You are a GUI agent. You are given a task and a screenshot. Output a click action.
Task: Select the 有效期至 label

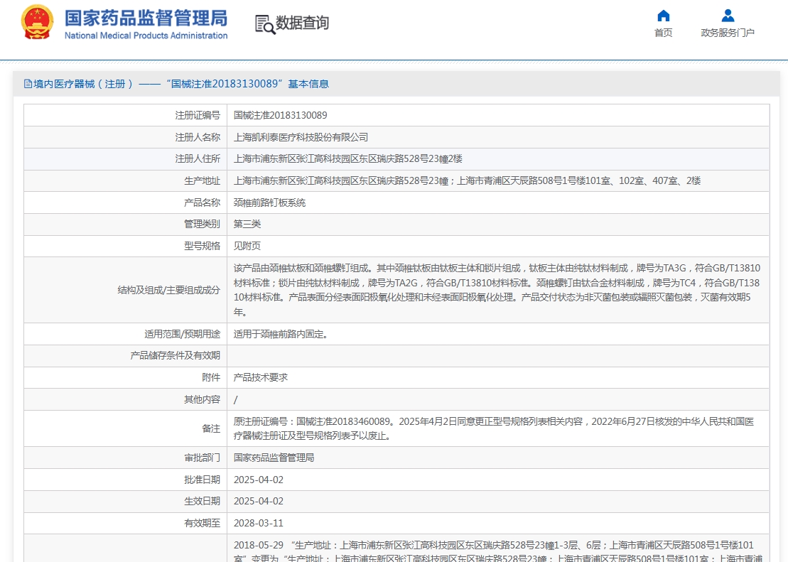tap(202, 524)
